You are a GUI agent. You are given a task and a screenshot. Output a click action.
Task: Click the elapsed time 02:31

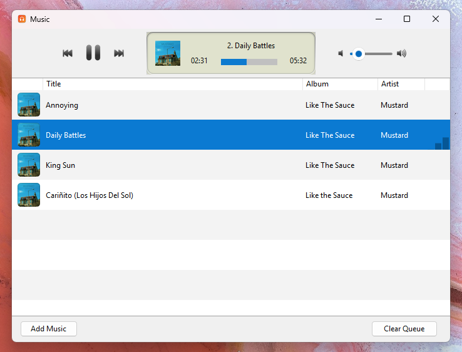coord(199,61)
